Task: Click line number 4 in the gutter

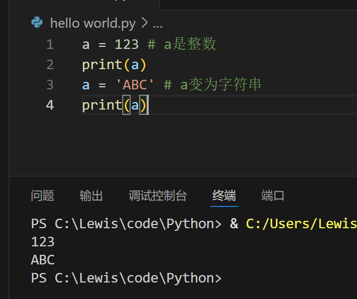Action: pyautogui.click(x=50, y=105)
